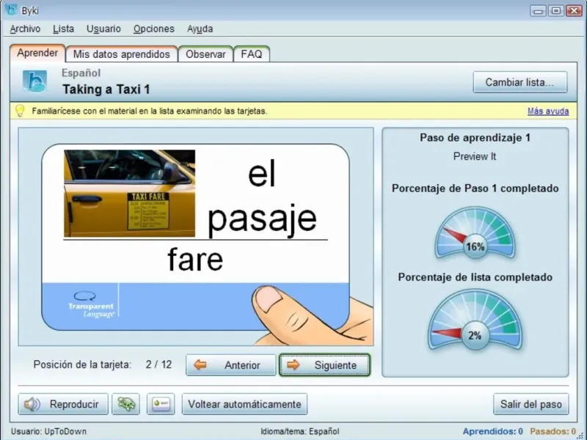Switch to Mis datos aprendidos tab
The width and height of the screenshot is (587, 440).
point(121,54)
